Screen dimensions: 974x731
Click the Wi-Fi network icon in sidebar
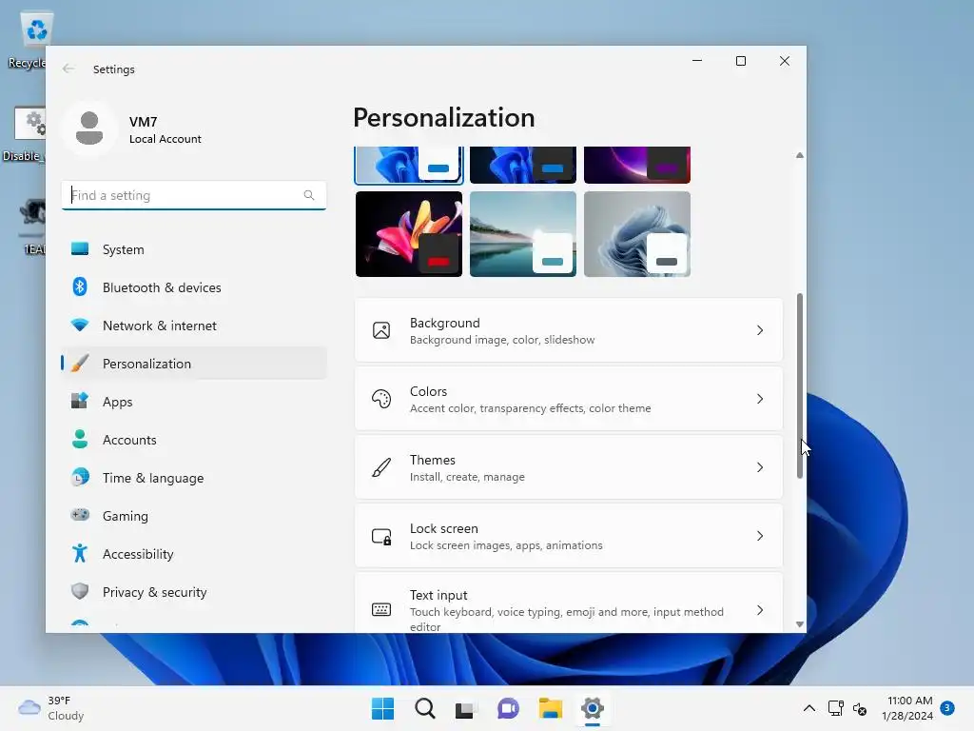[80, 325]
